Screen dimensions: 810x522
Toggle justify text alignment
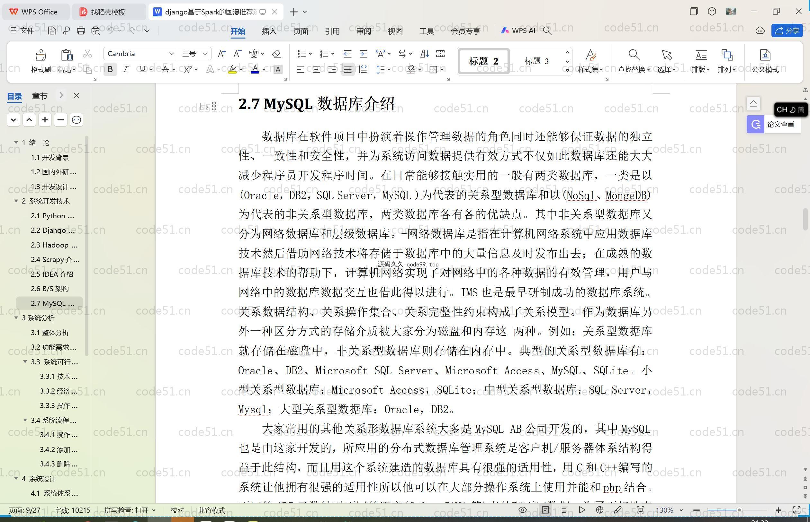tap(347, 69)
